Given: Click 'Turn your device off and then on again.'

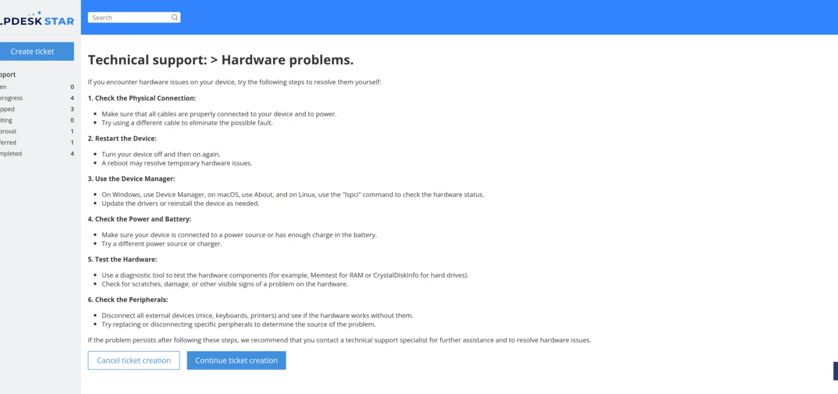Looking at the screenshot, I should pos(161,154).
